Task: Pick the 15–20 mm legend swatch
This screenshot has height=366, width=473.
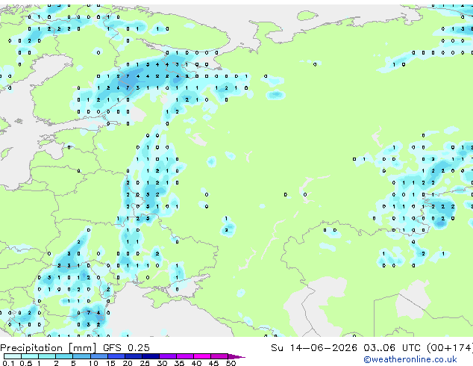Action: click(x=116, y=356)
